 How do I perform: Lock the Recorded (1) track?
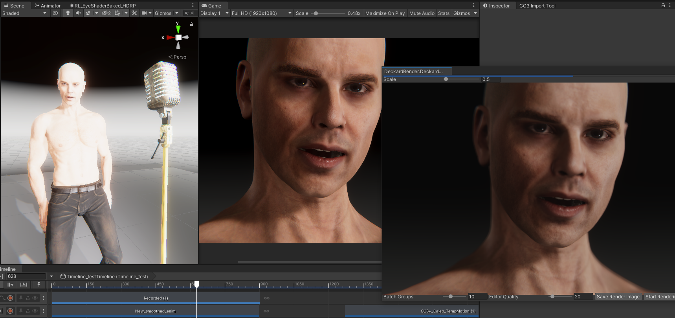pos(28,298)
